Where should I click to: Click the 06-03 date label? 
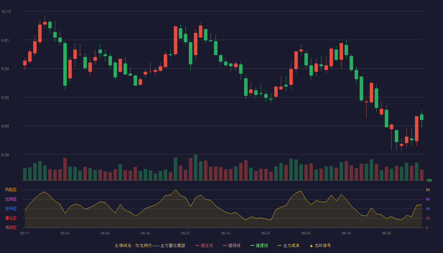(306, 233)
